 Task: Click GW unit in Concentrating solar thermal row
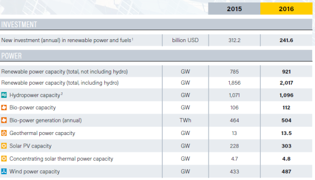pyautogui.click(x=185, y=159)
